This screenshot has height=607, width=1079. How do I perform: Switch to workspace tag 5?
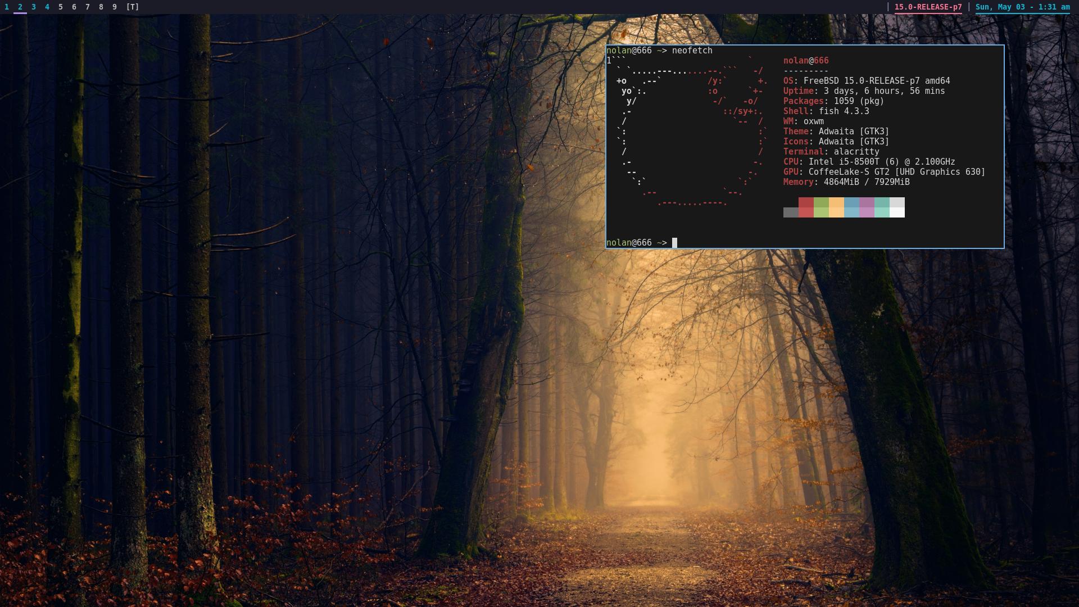click(61, 7)
